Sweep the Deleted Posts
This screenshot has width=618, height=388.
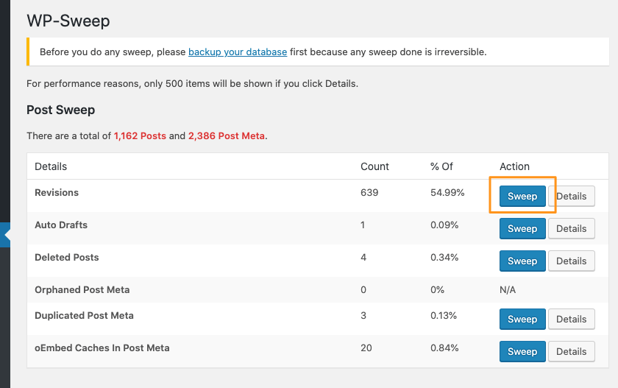(522, 261)
